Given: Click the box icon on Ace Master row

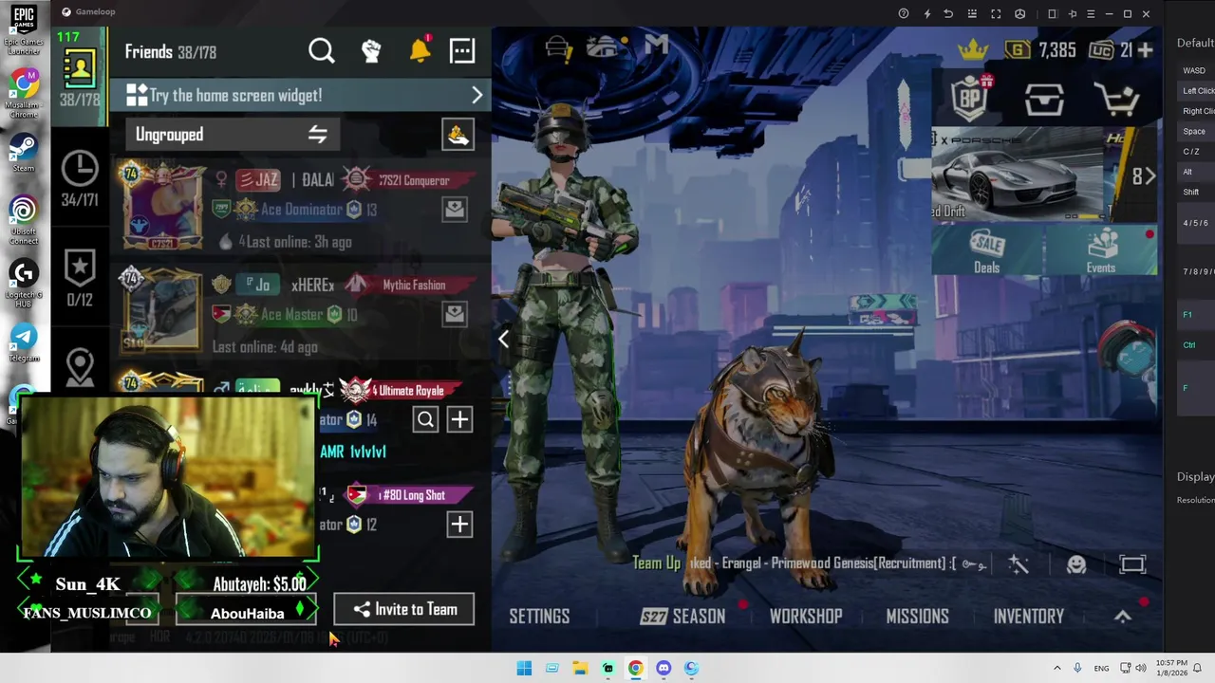Looking at the screenshot, I should click(x=455, y=314).
